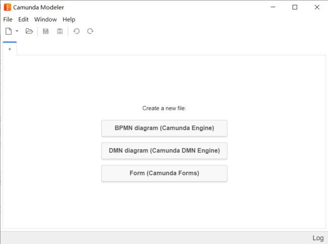Click the Camunda Modeler app logo
Viewport: 328px width, 244px height.
pyautogui.click(x=8, y=7)
